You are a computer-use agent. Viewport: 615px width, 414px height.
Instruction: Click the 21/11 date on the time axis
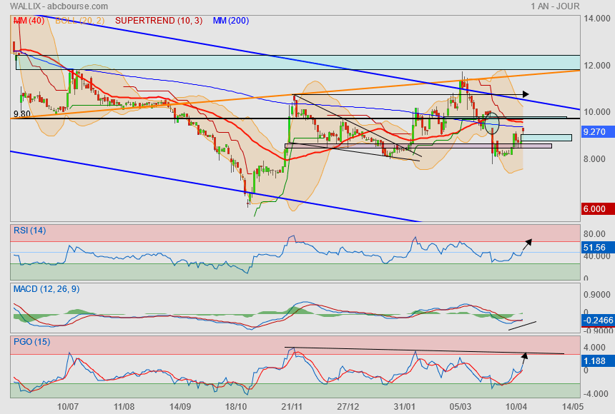[x=292, y=407]
